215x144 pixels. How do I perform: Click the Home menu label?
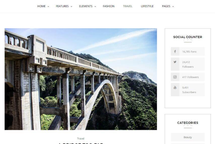point(41,6)
